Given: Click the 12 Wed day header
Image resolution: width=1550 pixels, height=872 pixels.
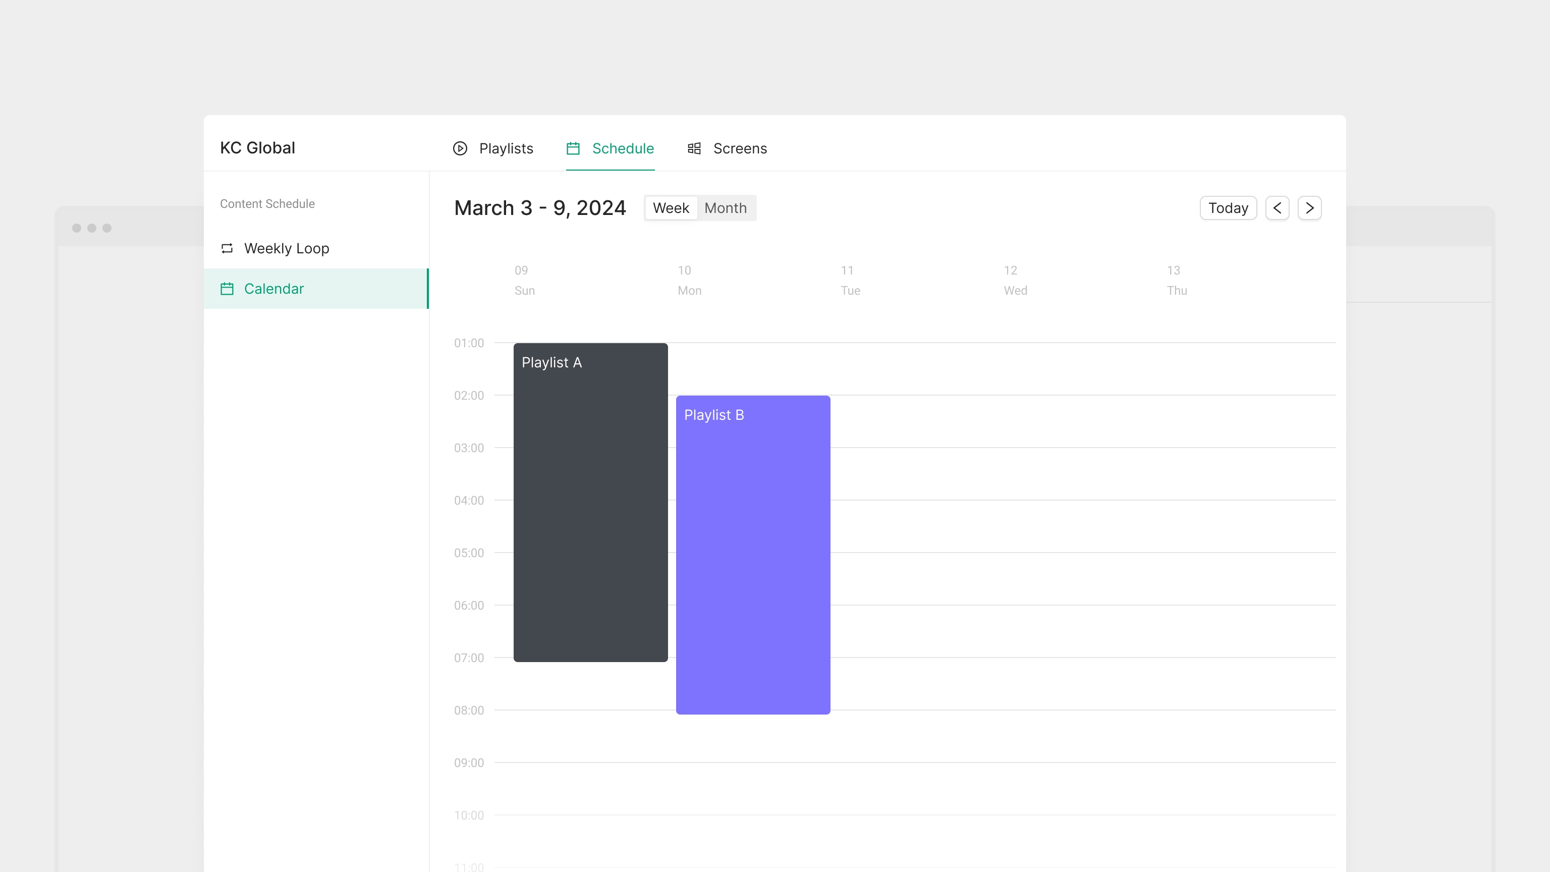Looking at the screenshot, I should [1015, 280].
